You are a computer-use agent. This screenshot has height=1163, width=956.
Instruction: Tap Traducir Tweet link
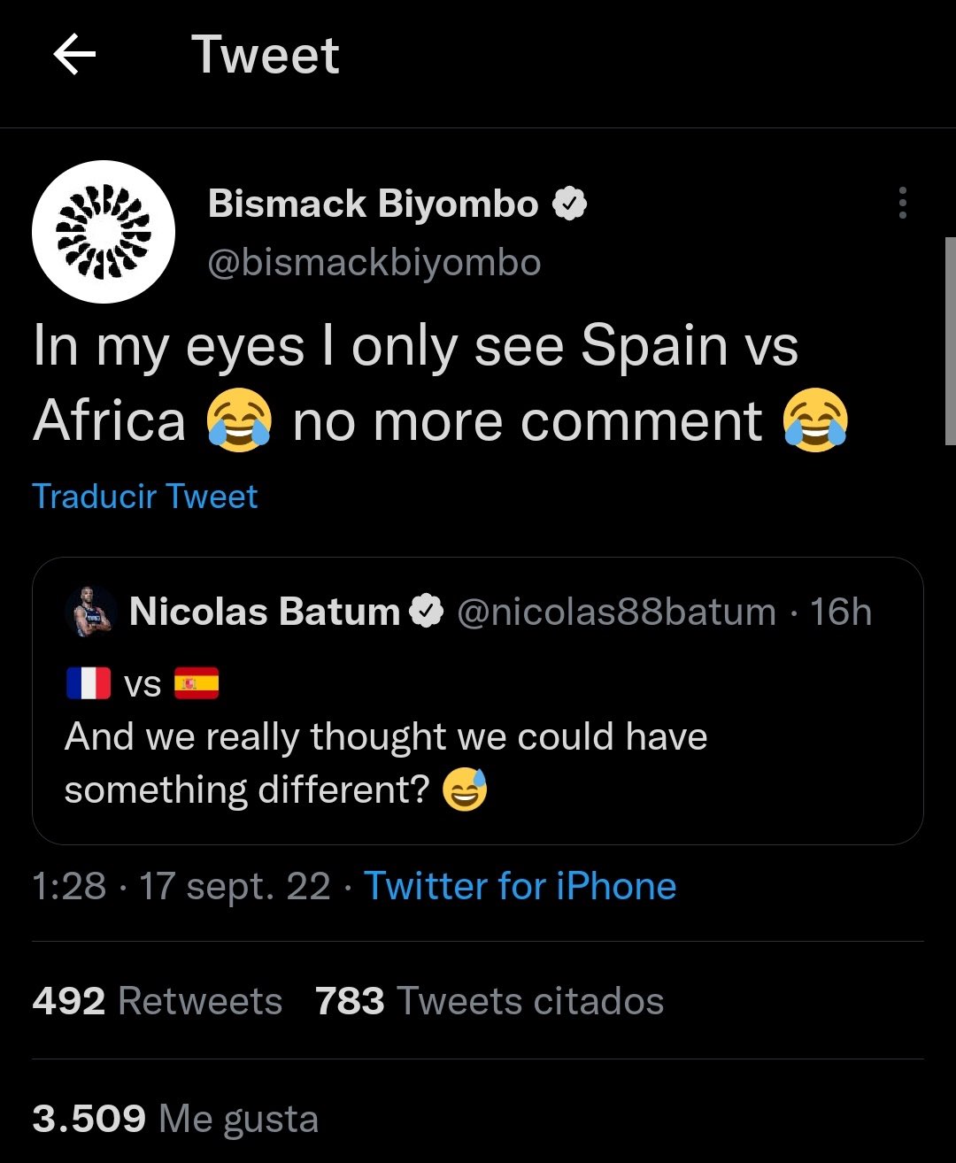[144, 497]
